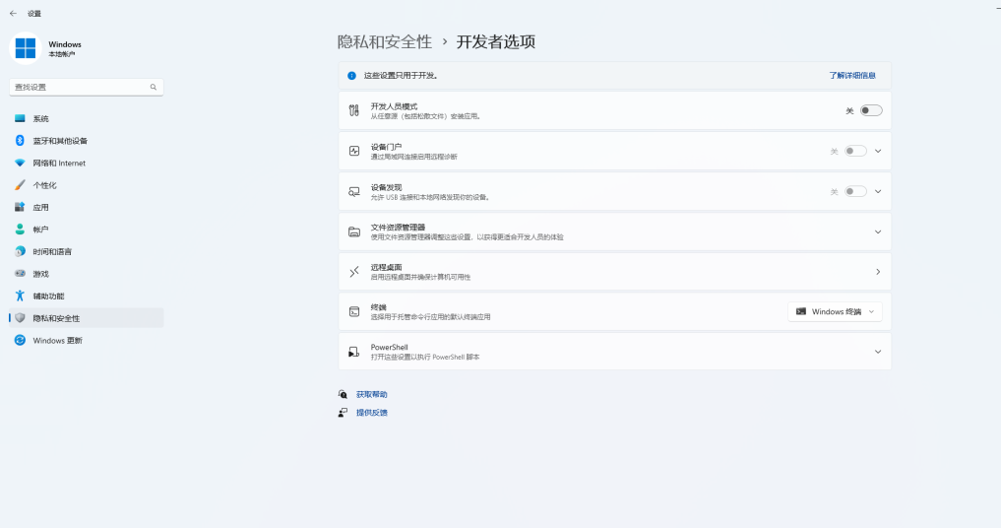Click the 文件资源管理器 heading text
The height and width of the screenshot is (528, 1001).
tap(398, 227)
